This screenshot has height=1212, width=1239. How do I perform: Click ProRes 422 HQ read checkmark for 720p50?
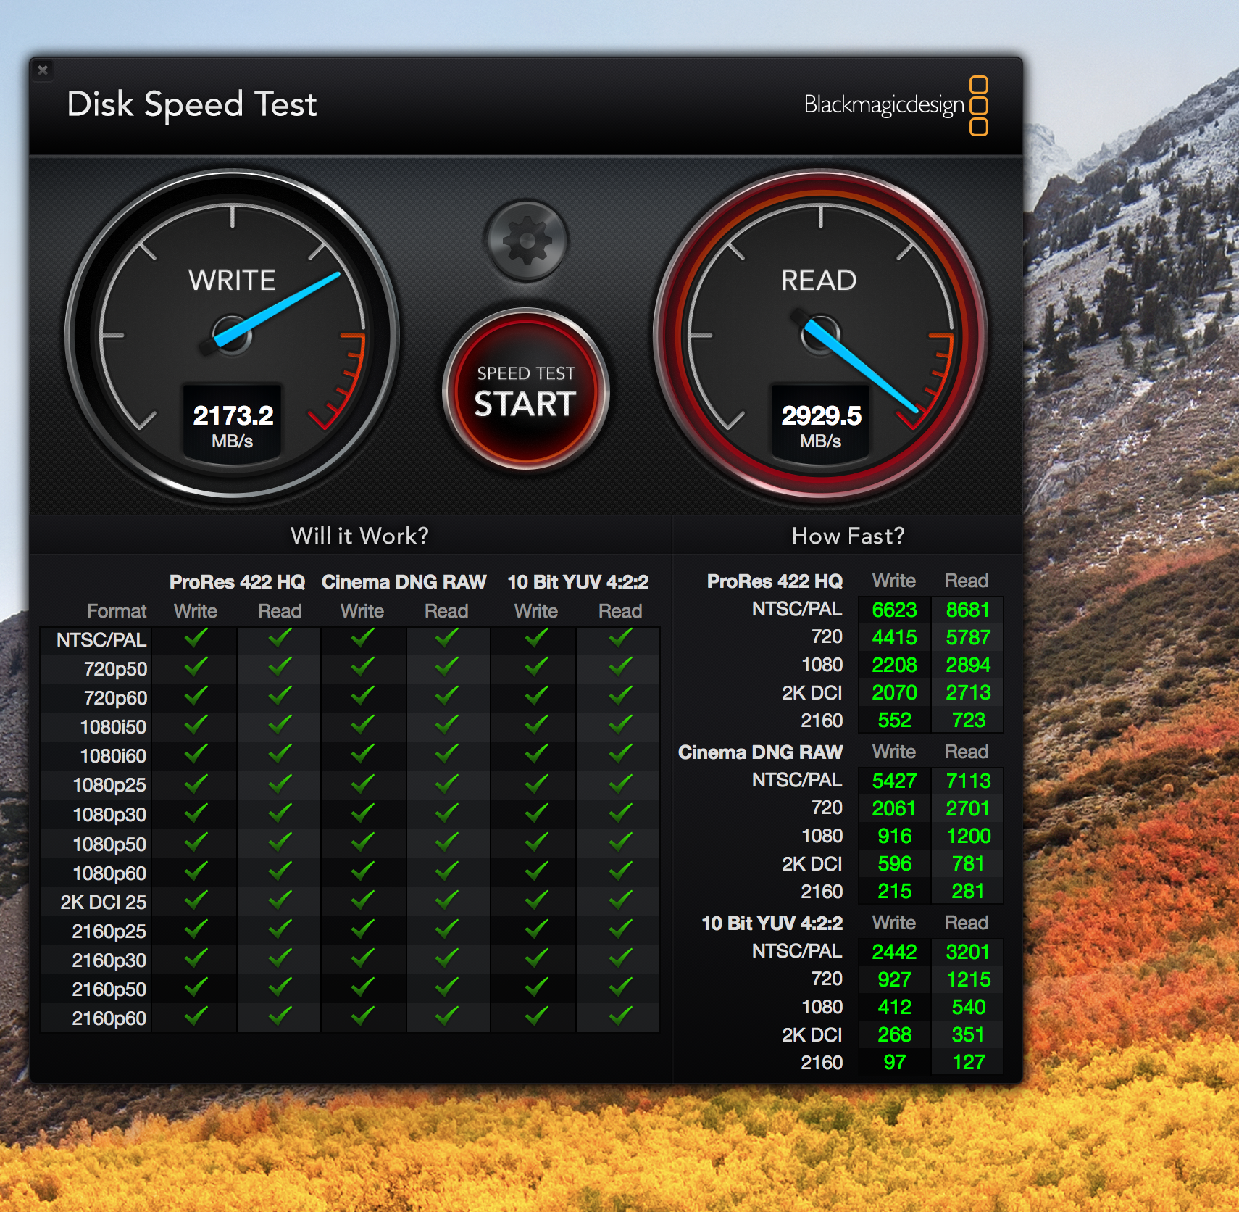pyautogui.click(x=280, y=667)
